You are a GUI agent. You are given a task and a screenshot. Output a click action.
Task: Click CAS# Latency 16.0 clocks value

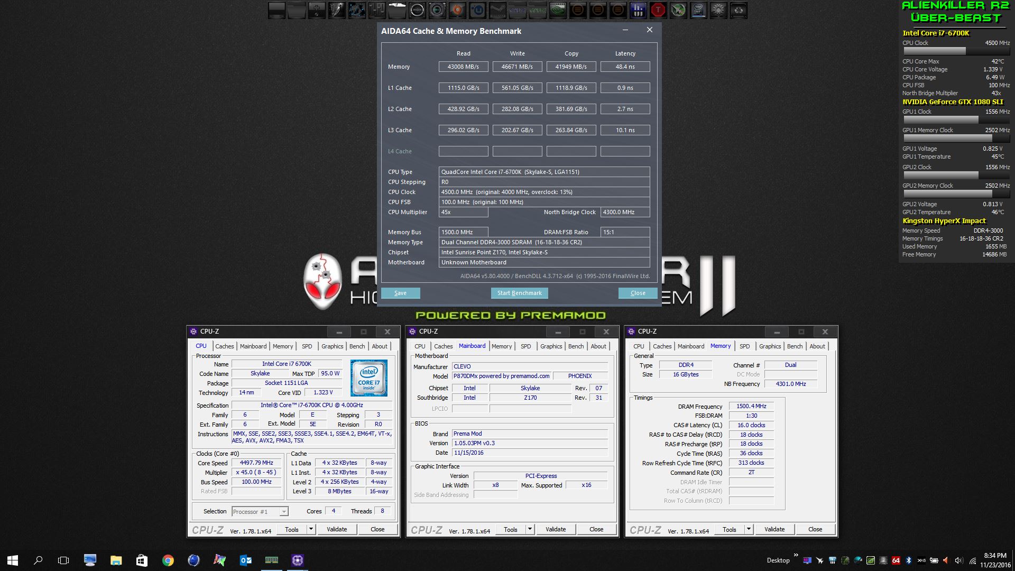tap(751, 425)
